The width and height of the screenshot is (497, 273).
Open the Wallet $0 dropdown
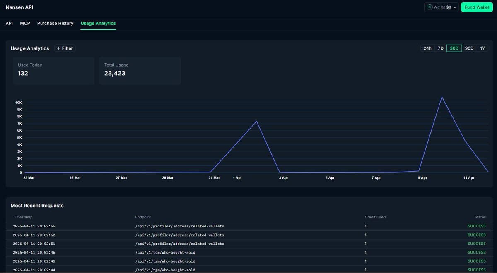click(x=442, y=7)
